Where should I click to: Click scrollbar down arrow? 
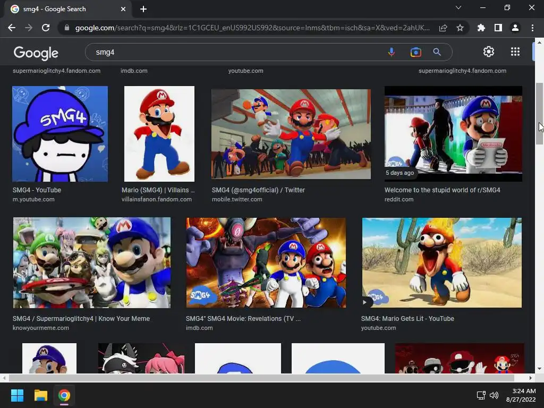pos(539,369)
